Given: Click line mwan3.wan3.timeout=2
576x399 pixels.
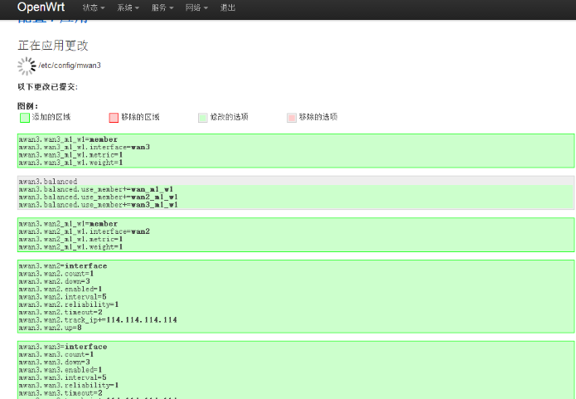Looking at the screenshot, I should (61, 393).
